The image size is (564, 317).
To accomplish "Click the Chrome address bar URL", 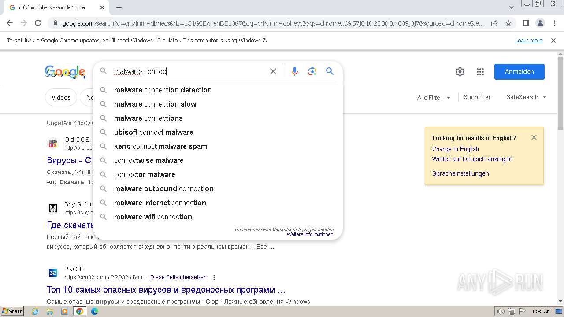I will 273,23.
